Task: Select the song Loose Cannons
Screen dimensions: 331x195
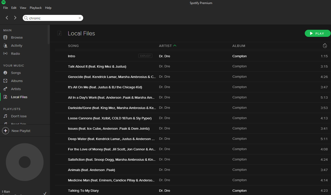Action: click(110, 118)
